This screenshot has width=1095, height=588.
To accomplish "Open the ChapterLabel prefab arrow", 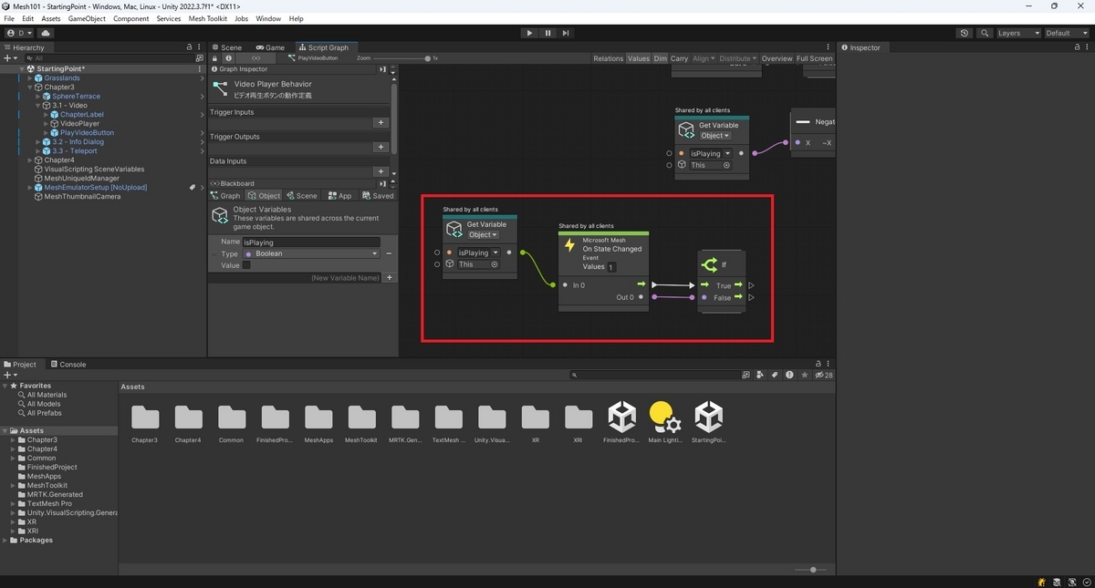I will click(x=202, y=115).
